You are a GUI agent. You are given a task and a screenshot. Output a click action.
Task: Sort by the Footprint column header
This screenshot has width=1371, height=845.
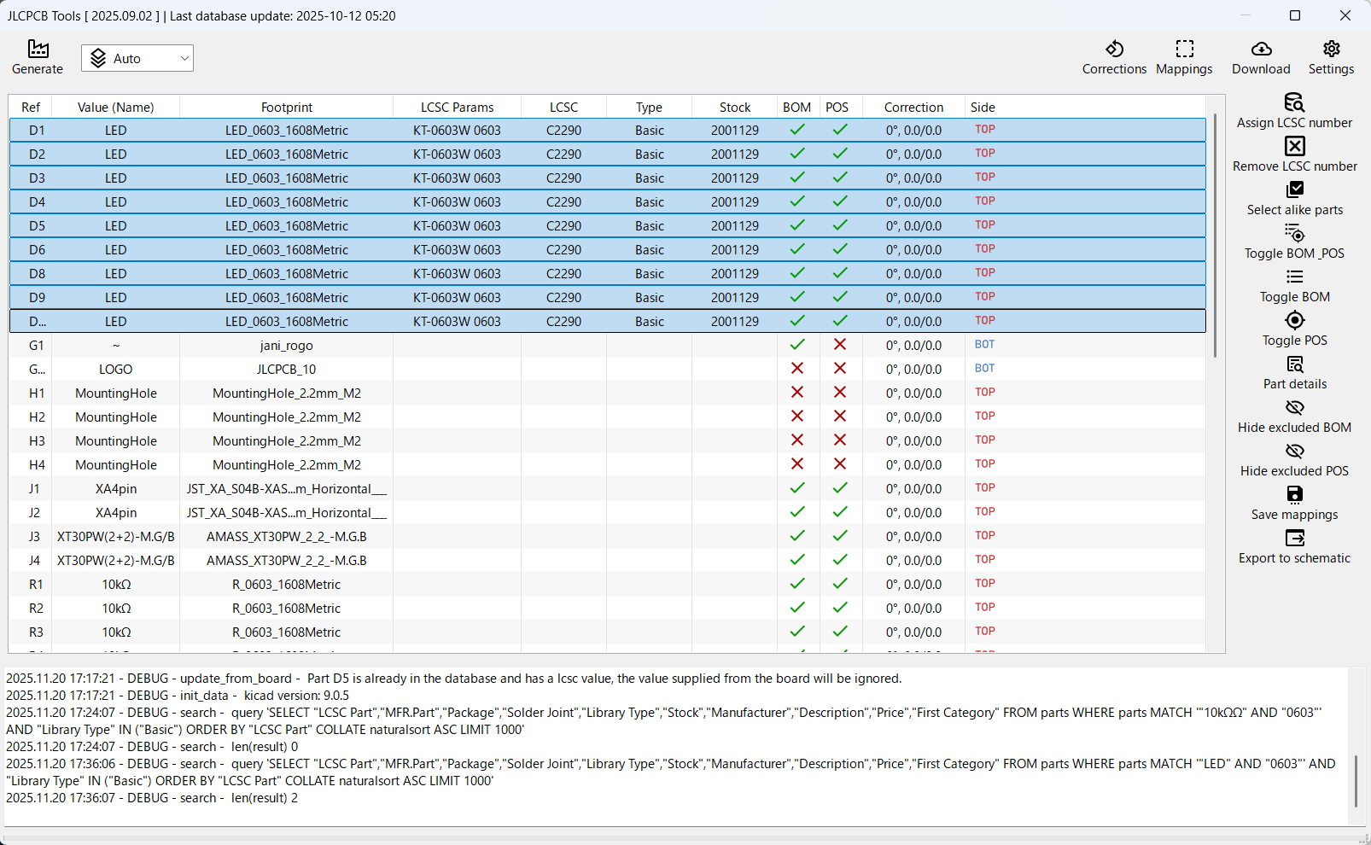(287, 107)
